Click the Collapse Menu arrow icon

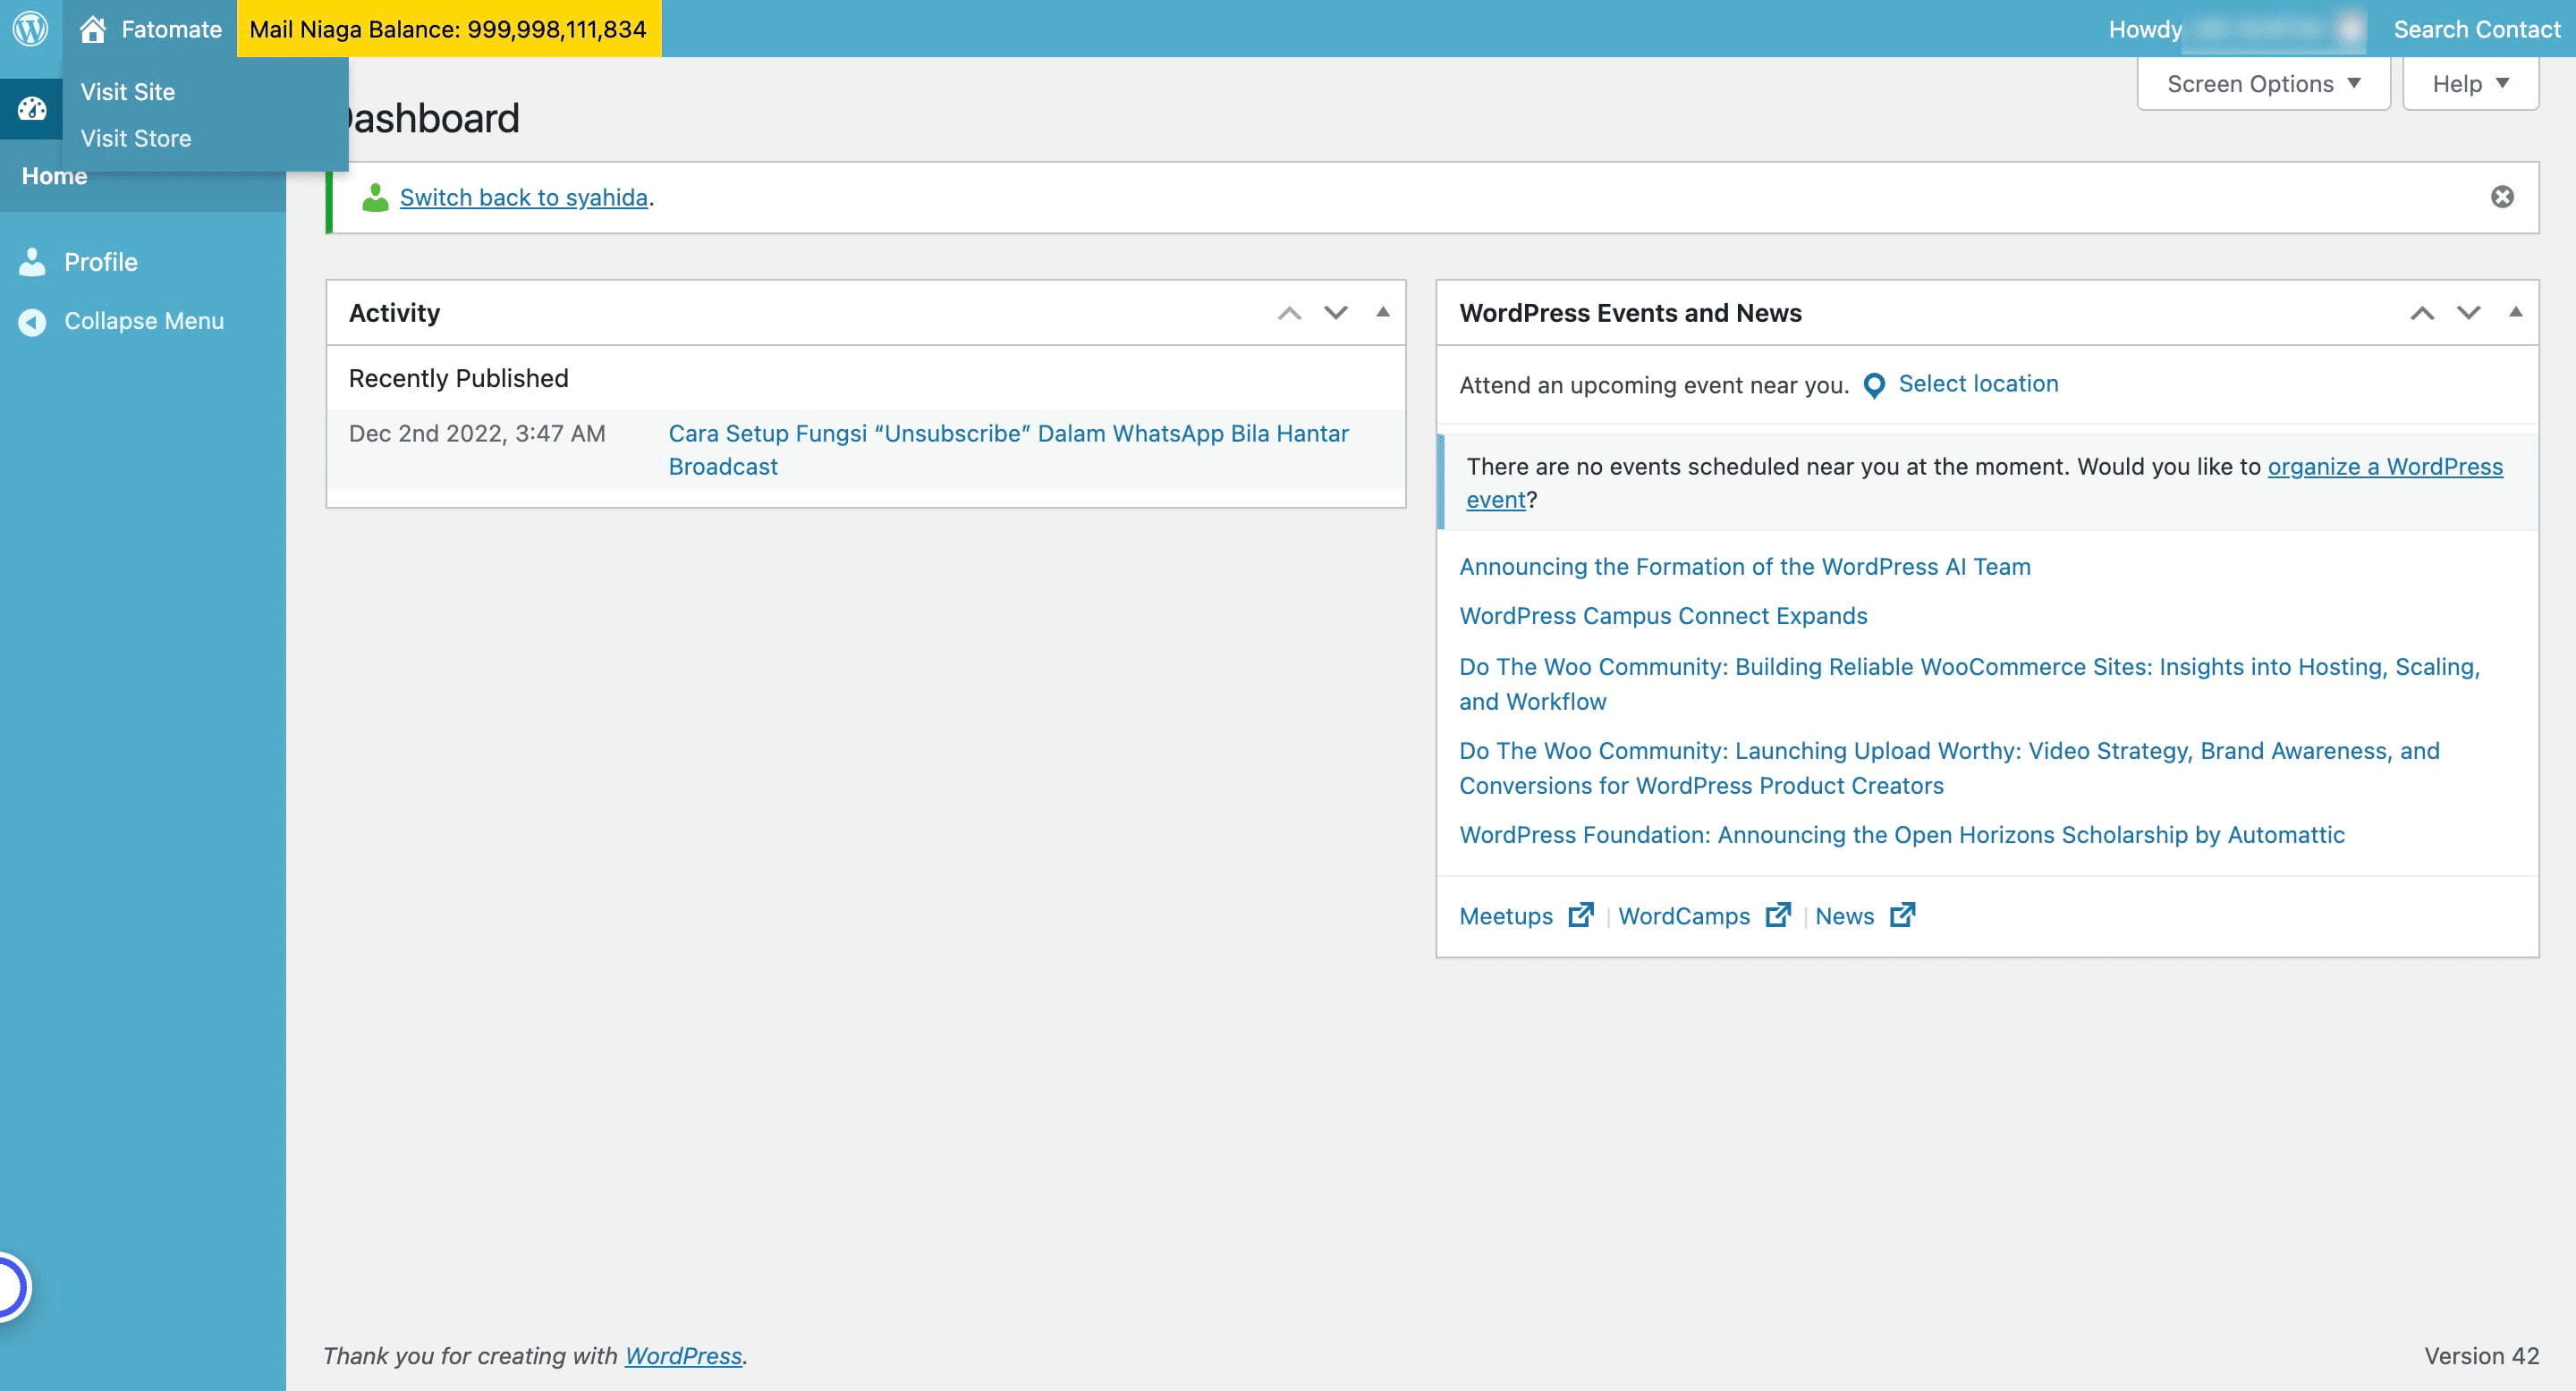(32, 321)
